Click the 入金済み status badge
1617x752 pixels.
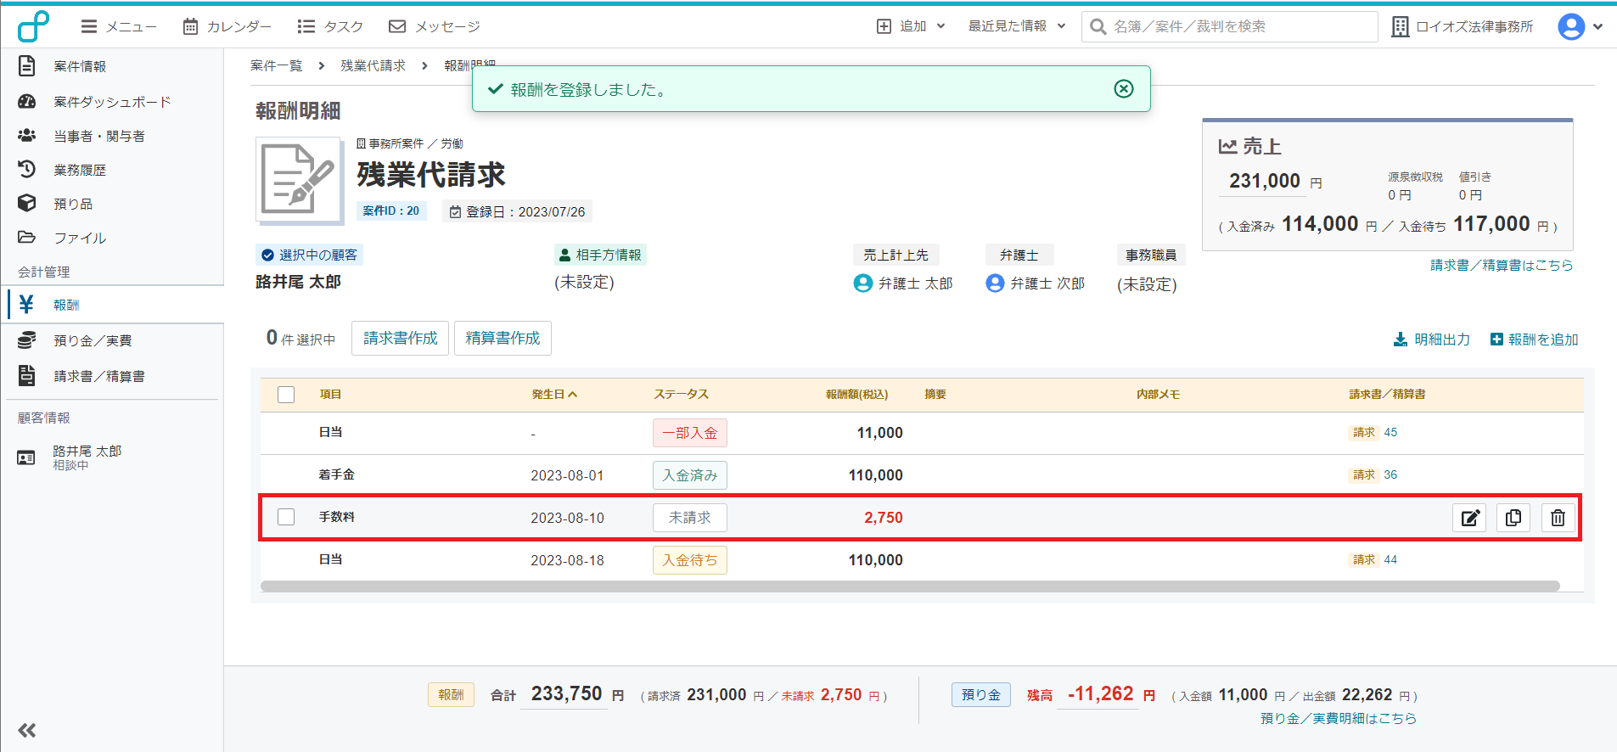(689, 475)
